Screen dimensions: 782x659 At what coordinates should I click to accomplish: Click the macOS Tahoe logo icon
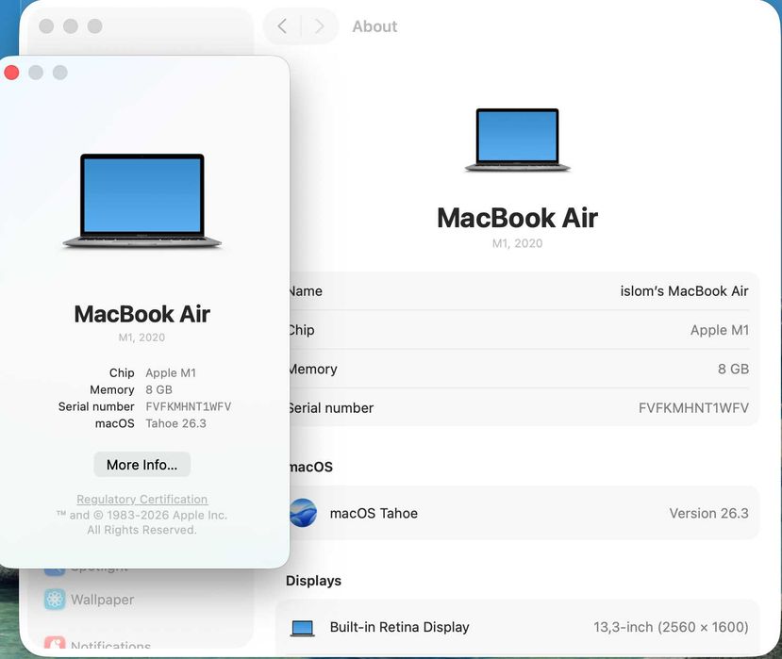point(303,513)
